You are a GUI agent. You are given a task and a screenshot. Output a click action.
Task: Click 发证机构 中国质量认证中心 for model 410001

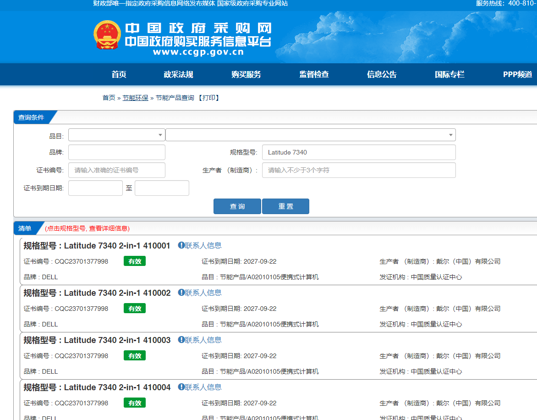[x=421, y=277]
